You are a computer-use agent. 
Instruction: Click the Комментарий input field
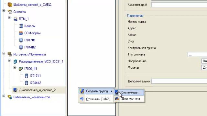(x=179, y=5)
